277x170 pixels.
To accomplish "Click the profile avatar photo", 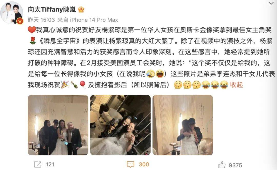I will click(x=12, y=13).
